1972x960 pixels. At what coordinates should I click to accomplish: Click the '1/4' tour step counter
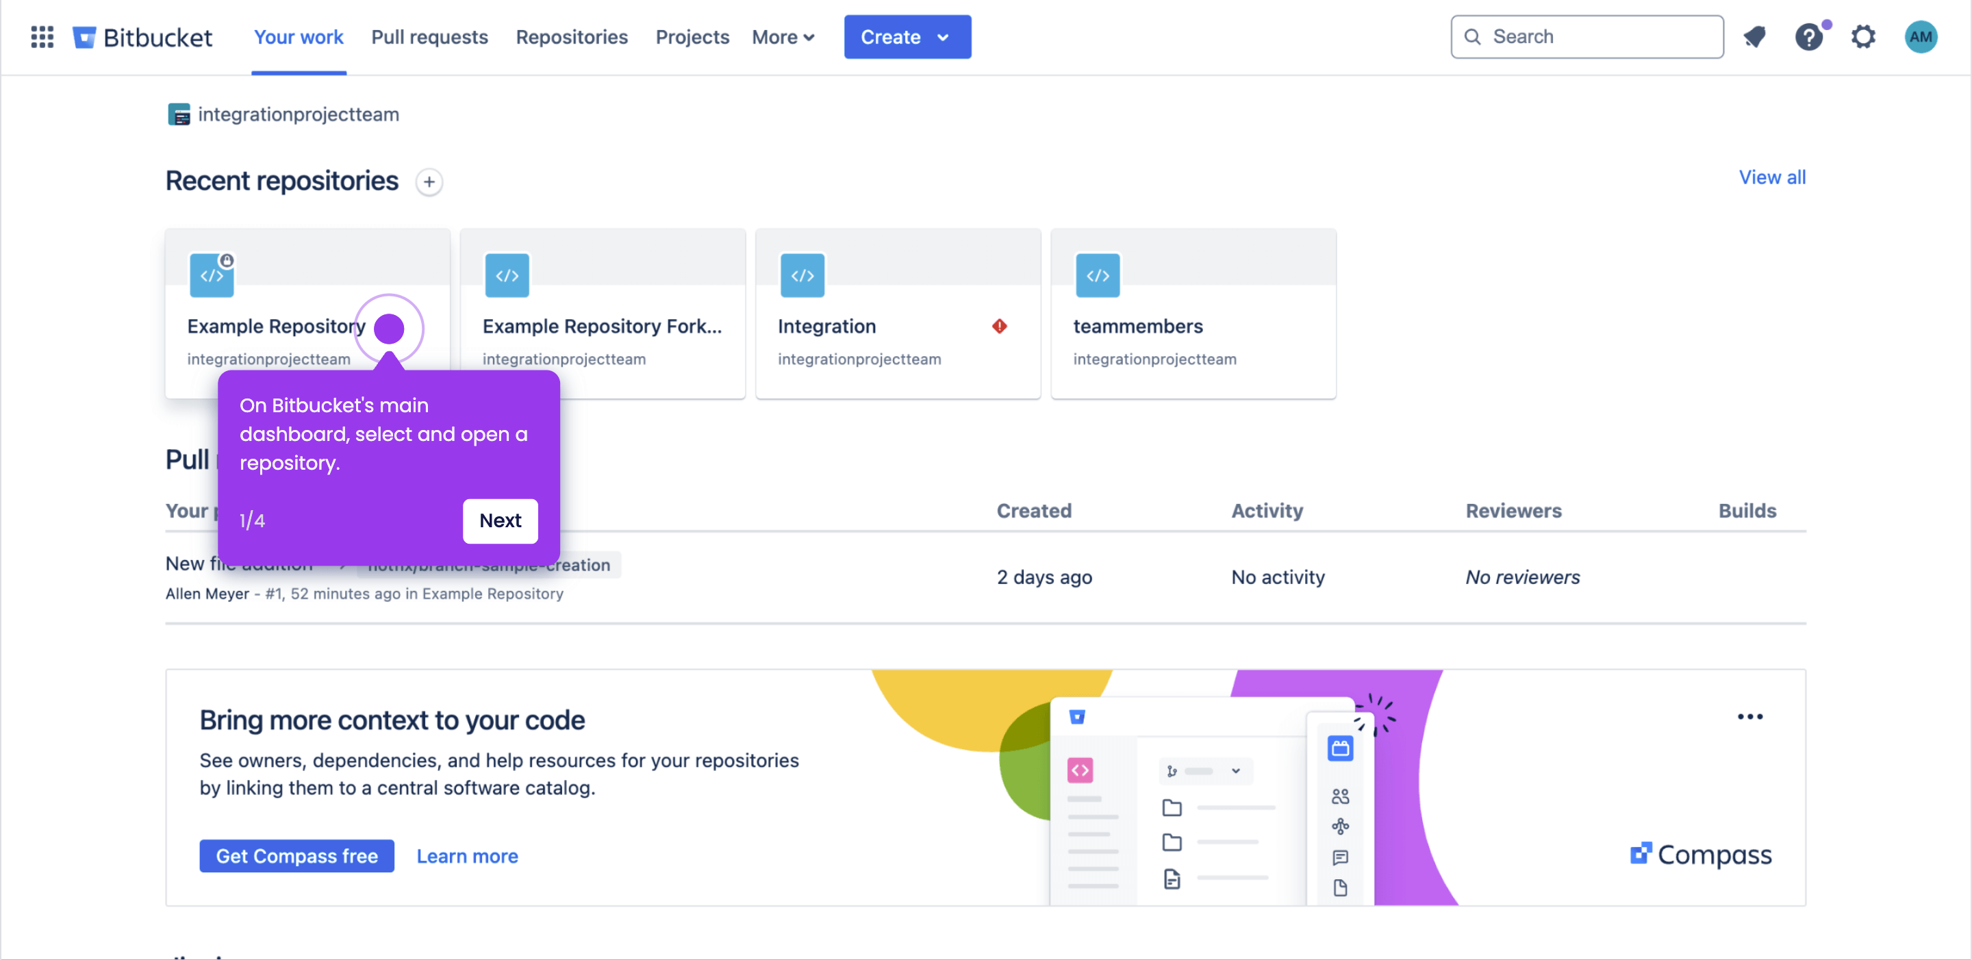[252, 520]
